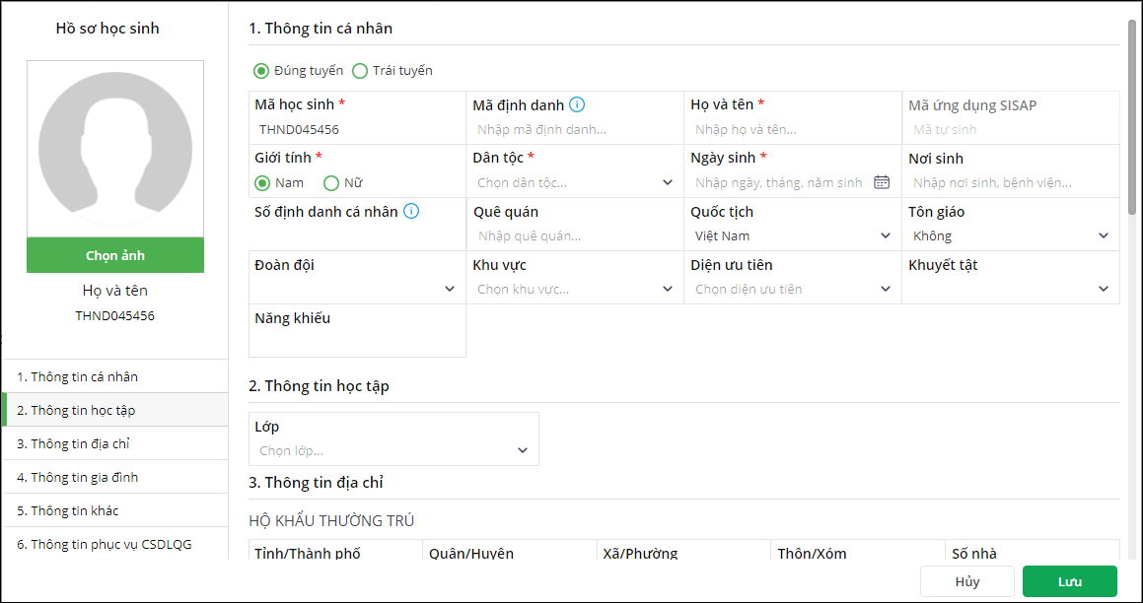Image resolution: width=1143 pixels, height=603 pixels.
Task: Choose Nữ as gender
Action: tap(331, 182)
